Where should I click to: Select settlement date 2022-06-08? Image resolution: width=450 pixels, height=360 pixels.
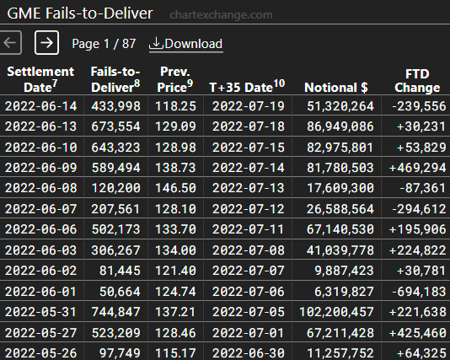click(41, 188)
